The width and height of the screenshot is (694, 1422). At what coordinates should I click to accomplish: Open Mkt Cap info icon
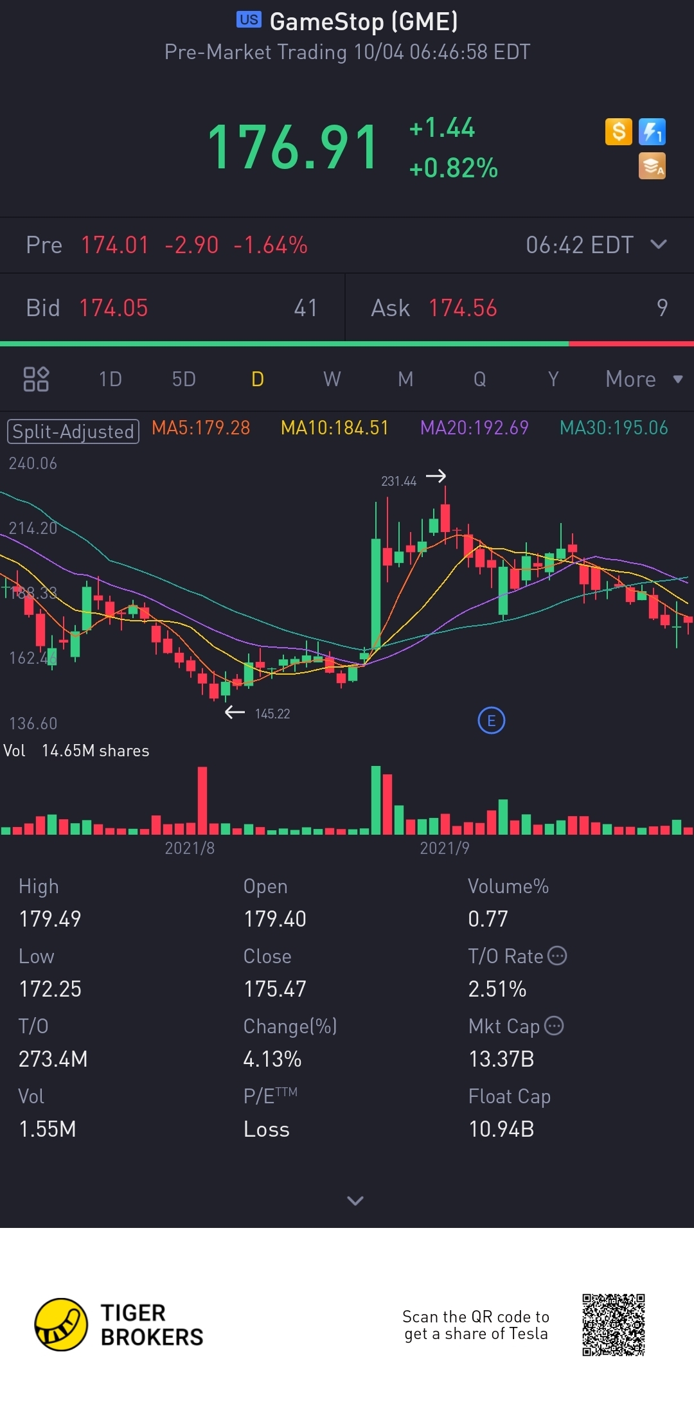pos(554,1026)
